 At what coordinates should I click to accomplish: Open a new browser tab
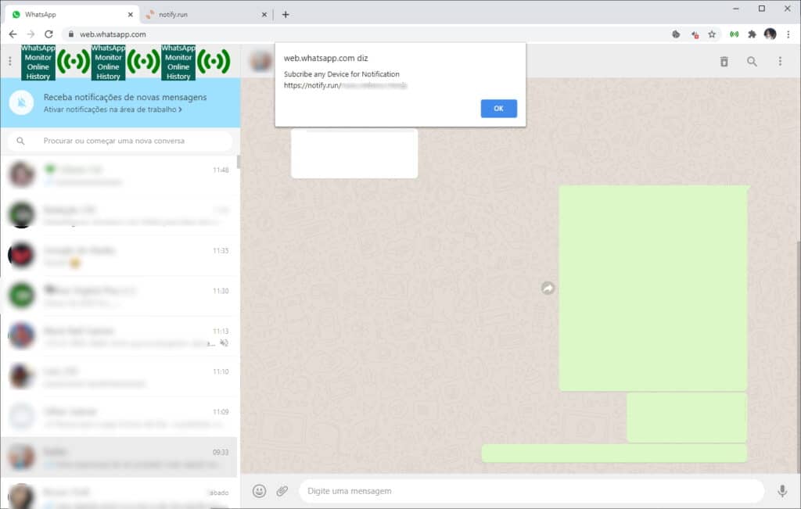tap(286, 15)
